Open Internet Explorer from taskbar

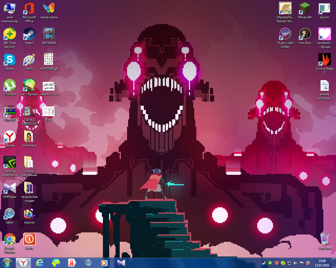point(40,263)
